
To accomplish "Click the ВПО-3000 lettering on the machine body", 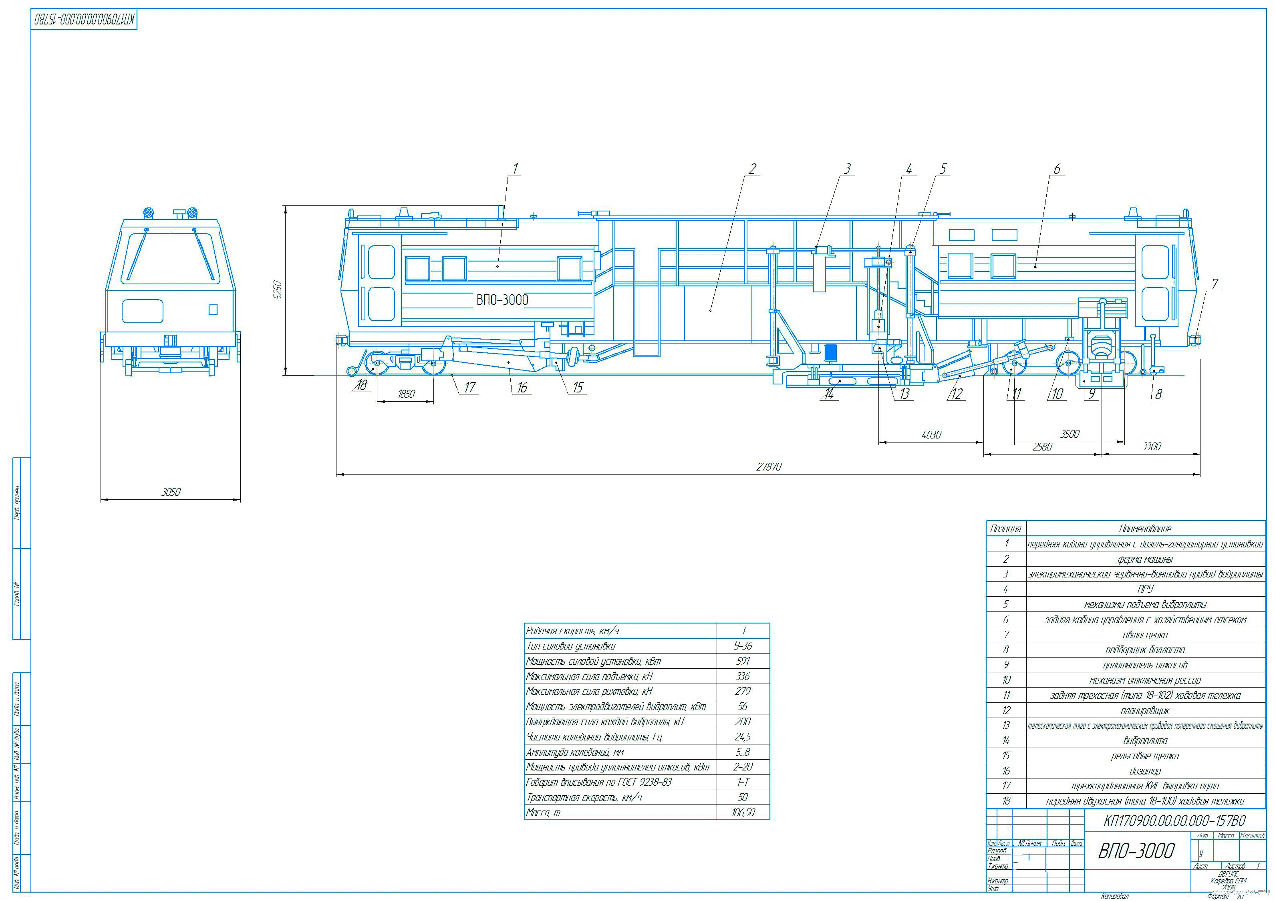I will click(502, 300).
